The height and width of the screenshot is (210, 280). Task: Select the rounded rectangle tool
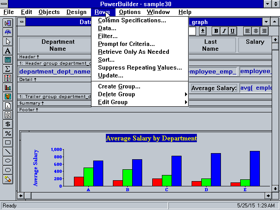click(x=8, y=170)
